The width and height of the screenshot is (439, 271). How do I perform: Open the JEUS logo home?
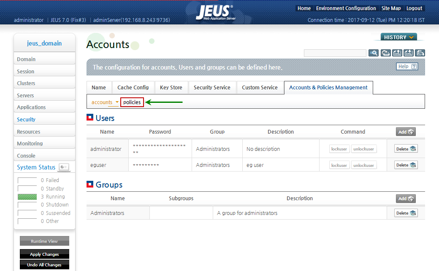(x=215, y=13)
